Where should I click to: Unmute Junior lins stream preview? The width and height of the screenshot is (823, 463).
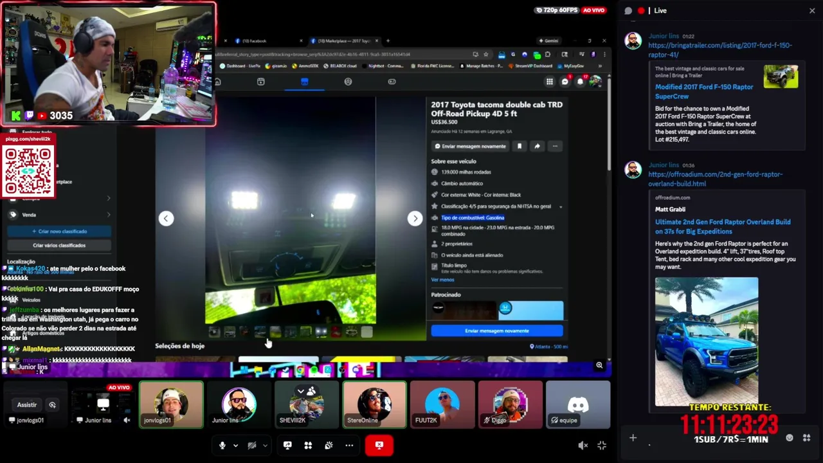point(127,420)
